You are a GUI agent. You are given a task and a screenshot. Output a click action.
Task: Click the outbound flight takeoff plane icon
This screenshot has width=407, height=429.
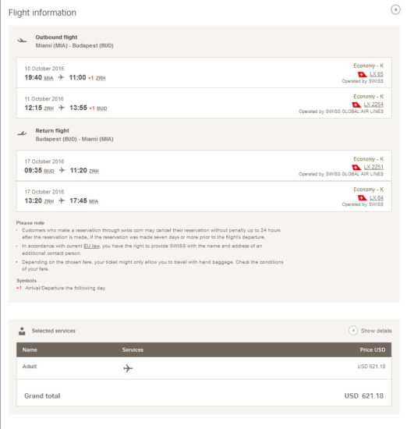pos(22,41)
